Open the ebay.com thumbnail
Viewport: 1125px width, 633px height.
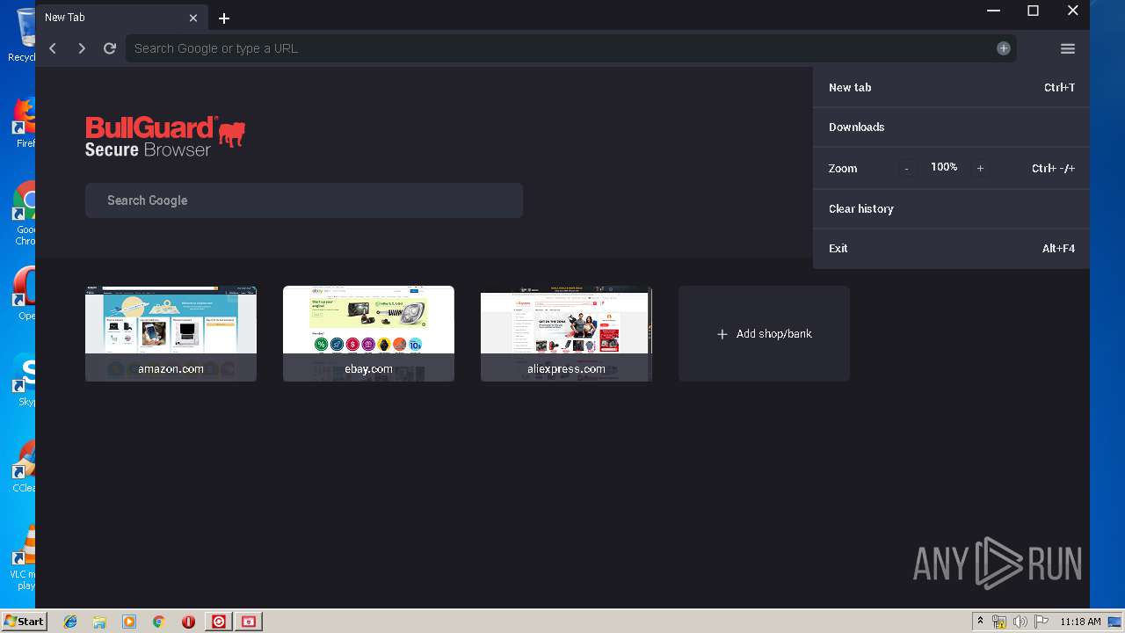tap(368, 333)
